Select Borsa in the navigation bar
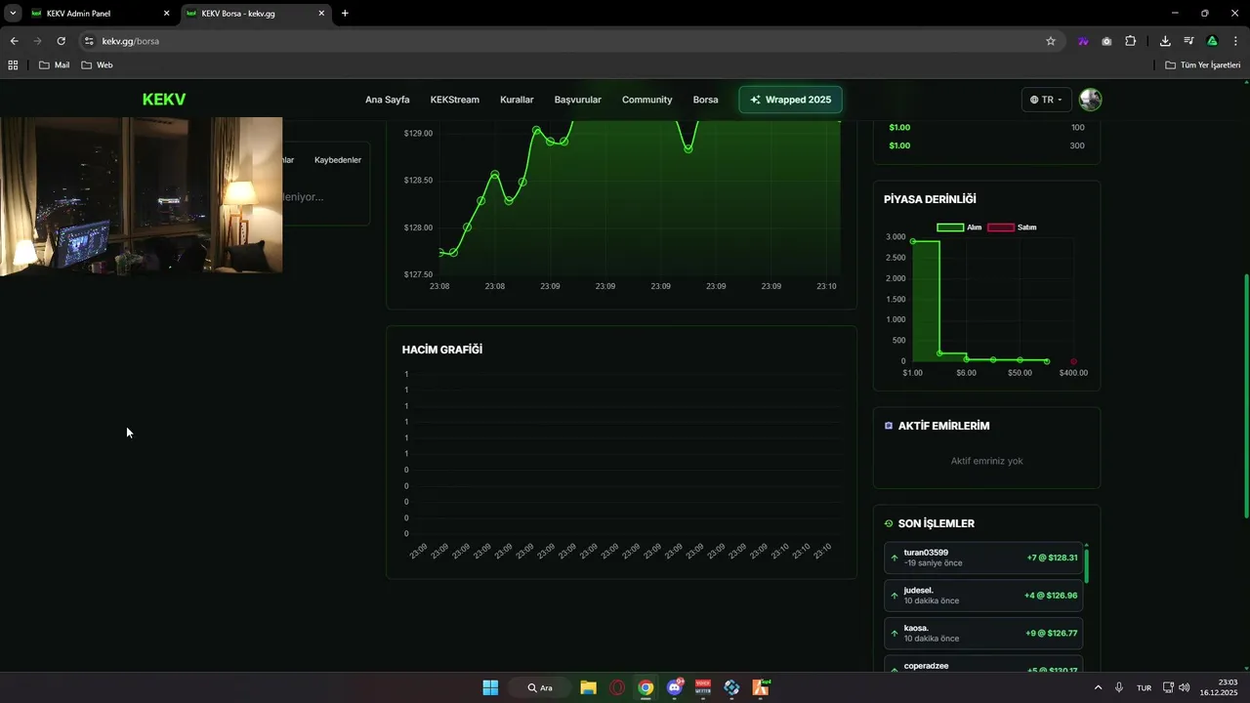Screen dimensions: 1250x703 [705, 100]
